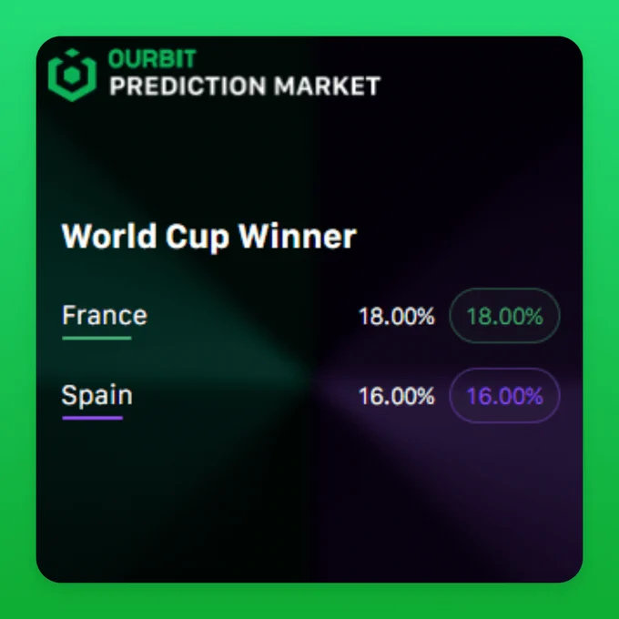This screenshot has height=619, width=619.
Task: Click the word Winner in the title
Action: point(298,236)
